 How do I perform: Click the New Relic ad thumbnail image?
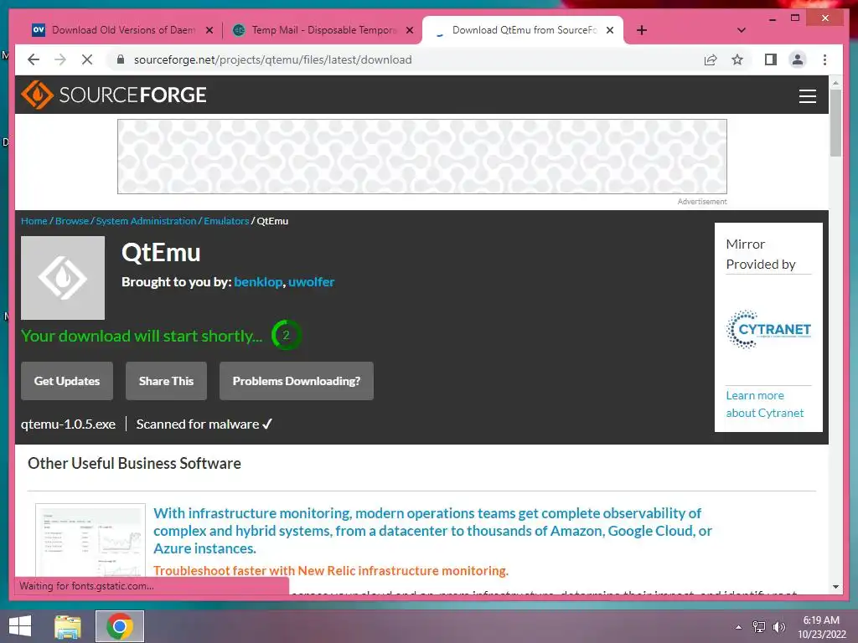[x=90, y=542]
